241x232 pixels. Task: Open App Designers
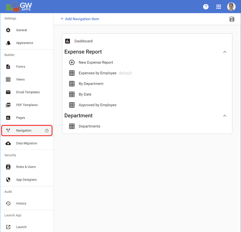[27, 180]
